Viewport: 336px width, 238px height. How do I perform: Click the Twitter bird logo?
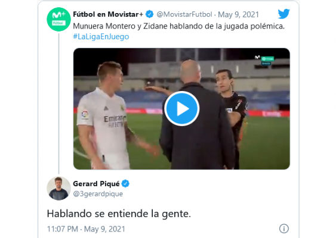pos(283,14)
